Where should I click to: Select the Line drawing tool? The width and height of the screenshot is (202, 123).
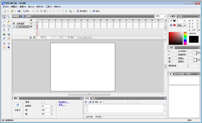point(4,22)
